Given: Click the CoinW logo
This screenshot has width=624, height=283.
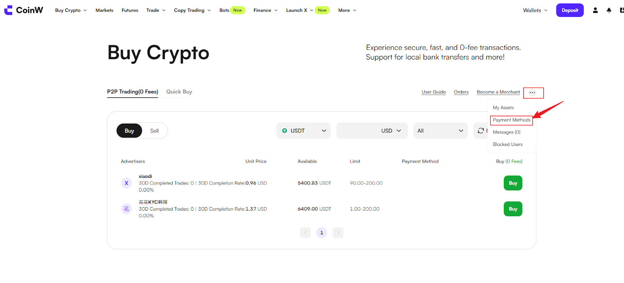Looking at the screenshot, I should (24, 10).
